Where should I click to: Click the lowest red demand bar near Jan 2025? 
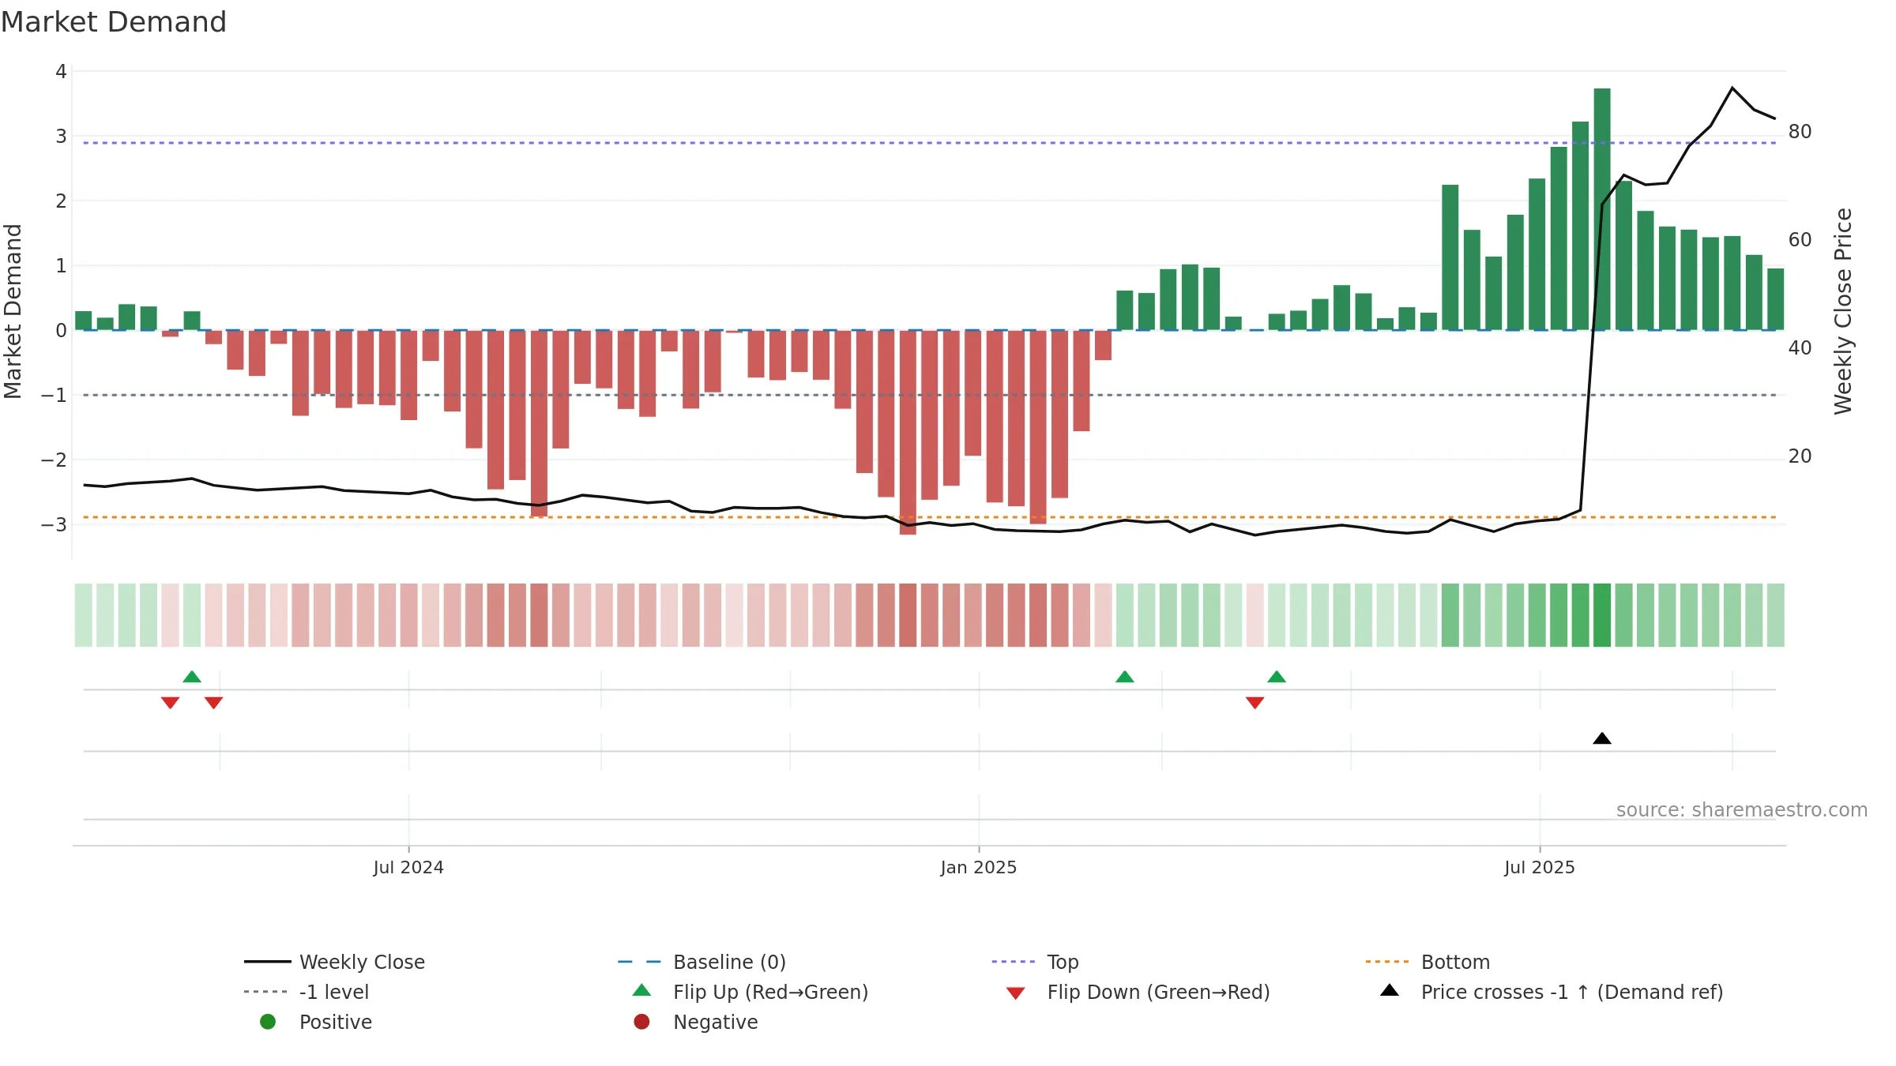pos(908,433)
